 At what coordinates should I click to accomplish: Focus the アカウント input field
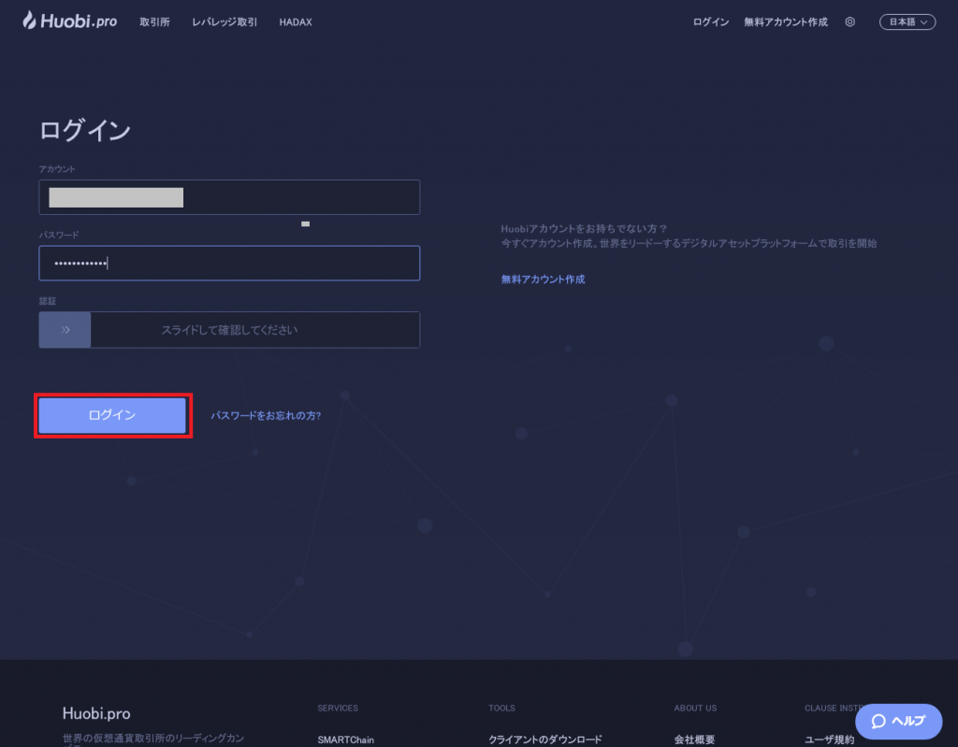tap(229, 197)
